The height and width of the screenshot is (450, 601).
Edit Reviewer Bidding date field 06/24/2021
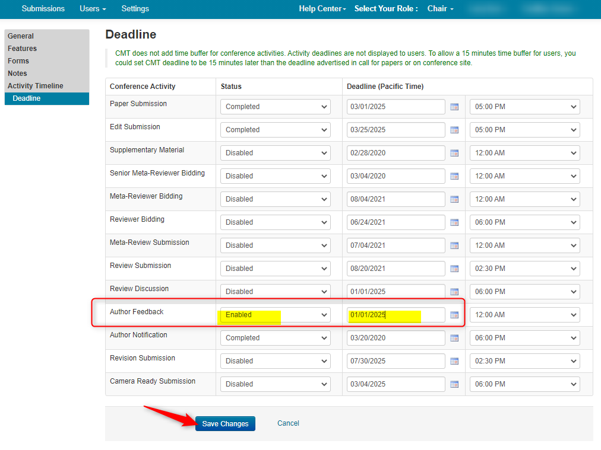(396, 222)
